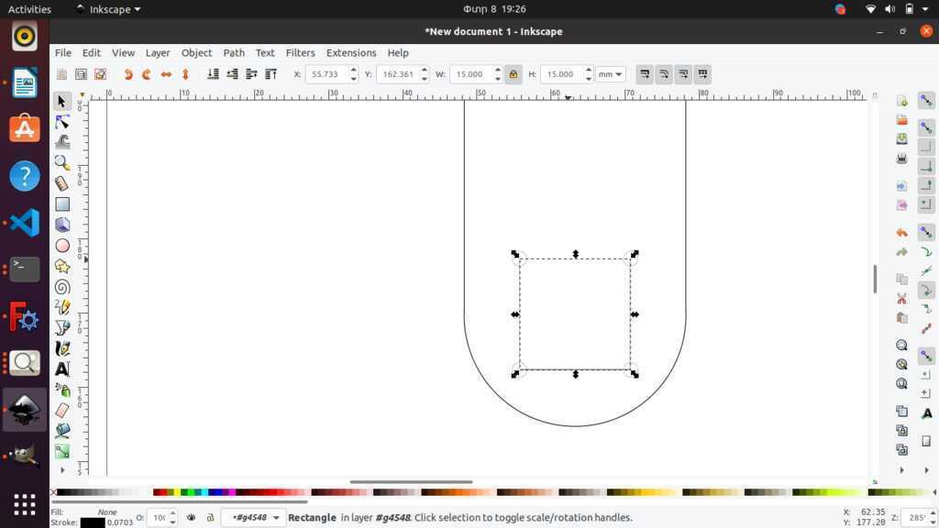Show applications grid in dock
The width and height of the screenshot is (939, 528).
pos(25,505)
